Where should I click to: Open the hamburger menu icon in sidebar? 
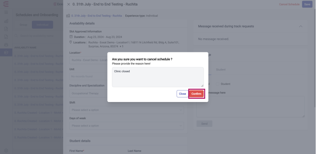(6, 13)
